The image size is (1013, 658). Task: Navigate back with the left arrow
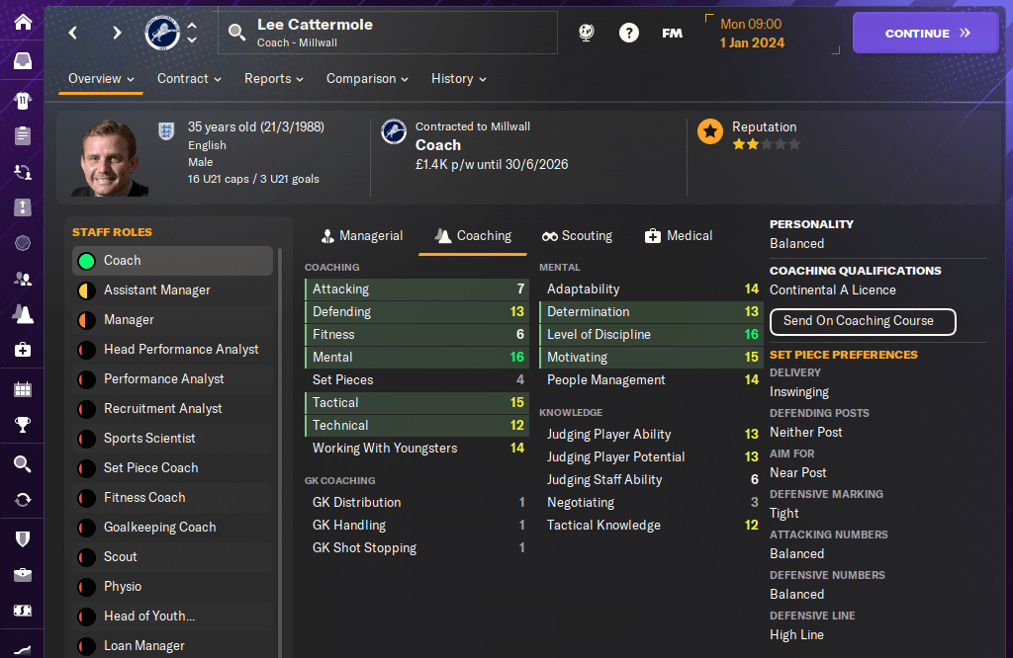(x=73, y=33)
